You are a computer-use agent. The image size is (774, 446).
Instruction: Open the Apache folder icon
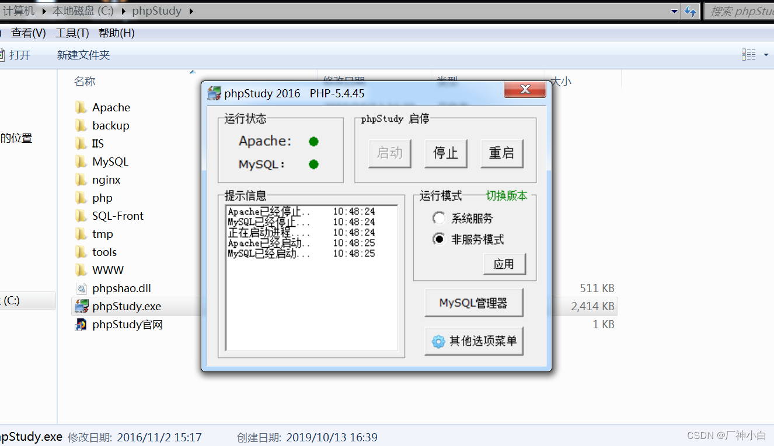(81, 107)
